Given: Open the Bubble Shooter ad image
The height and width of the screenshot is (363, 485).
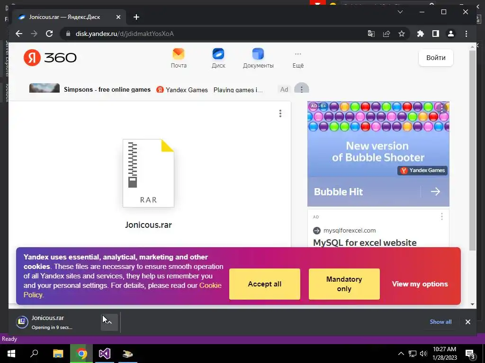Looking at the screenshot, I should pos(378,139).
